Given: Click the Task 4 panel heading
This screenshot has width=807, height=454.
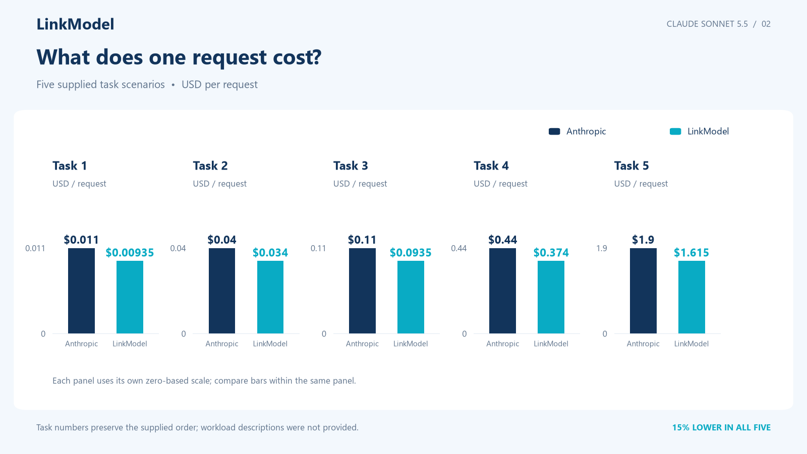Looking at the screenshot, I should (491, 165).
